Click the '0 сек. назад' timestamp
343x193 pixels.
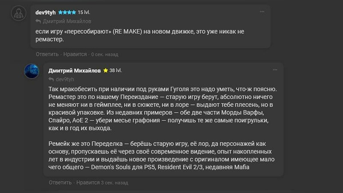(105, 54)
